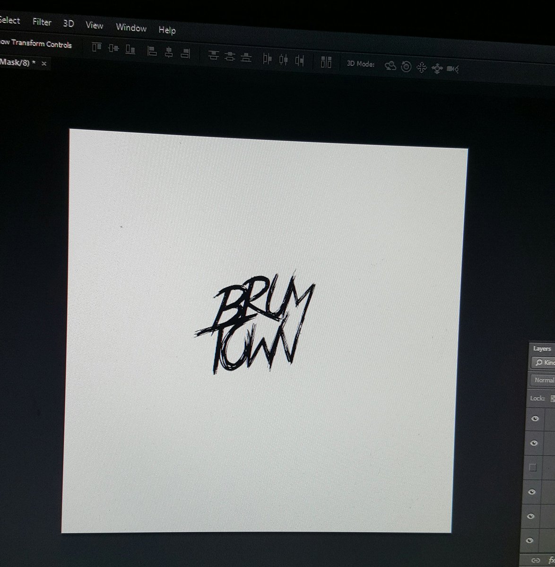Open the Kind layer filter dropdown
This screenshot has height=567, width=555.
(x=543, y=363)
